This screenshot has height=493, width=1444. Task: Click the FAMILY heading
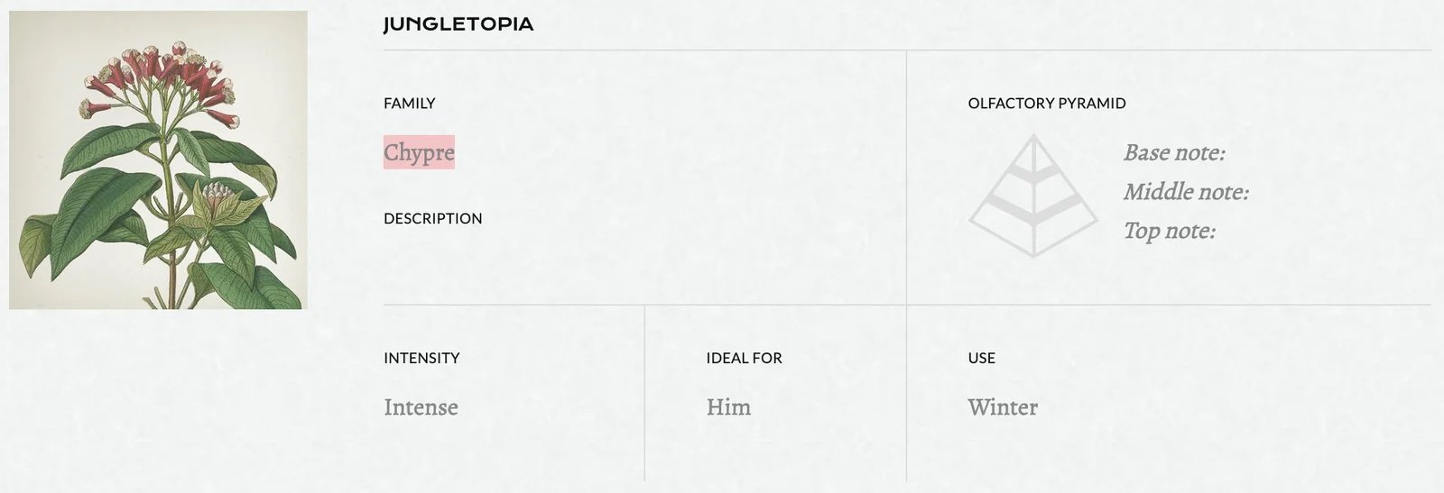tap(409, 104)
